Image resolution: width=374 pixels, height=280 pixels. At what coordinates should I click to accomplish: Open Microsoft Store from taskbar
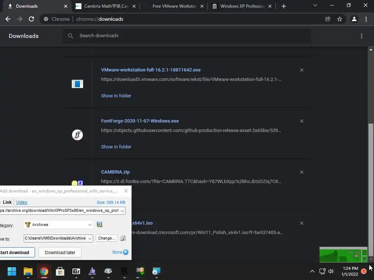click(x=60, y=271)
